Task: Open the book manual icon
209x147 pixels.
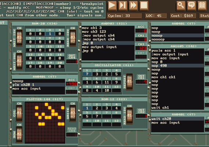Action: 202,6
